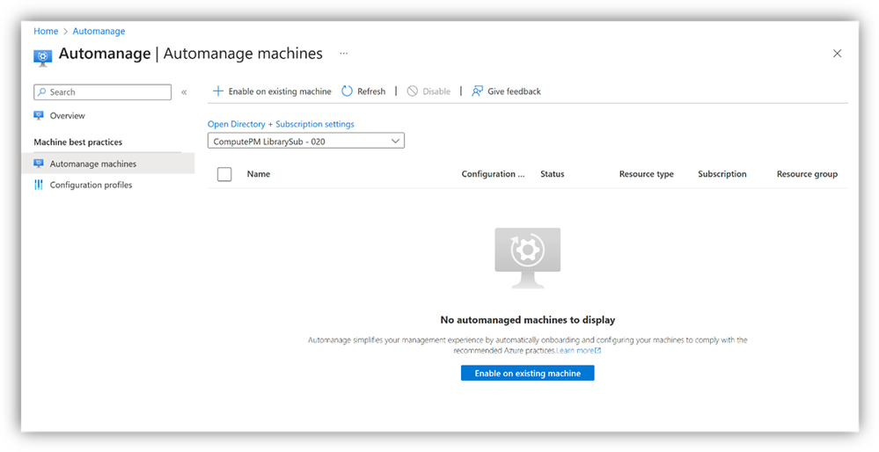Open Configuration profiles in the sidebar
The width and height of the screenshot is (879, 452).
coord(91,185)
